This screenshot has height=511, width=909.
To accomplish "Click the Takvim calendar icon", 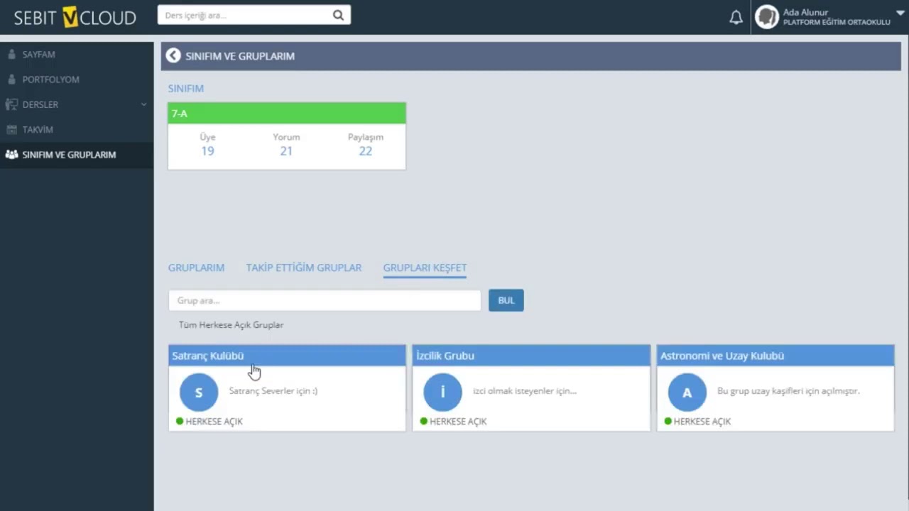I will tap(11, 130).
